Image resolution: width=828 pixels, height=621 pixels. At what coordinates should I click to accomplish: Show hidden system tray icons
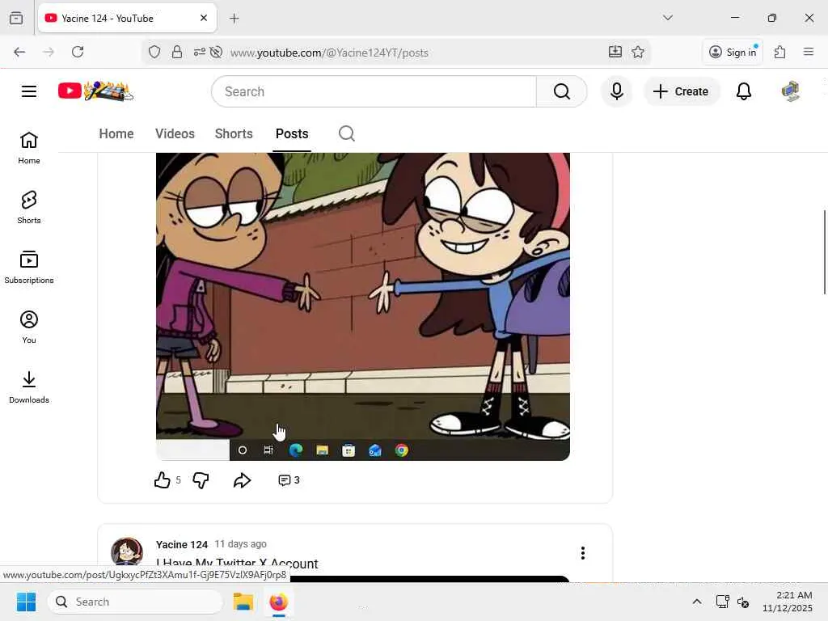[697, 602]
